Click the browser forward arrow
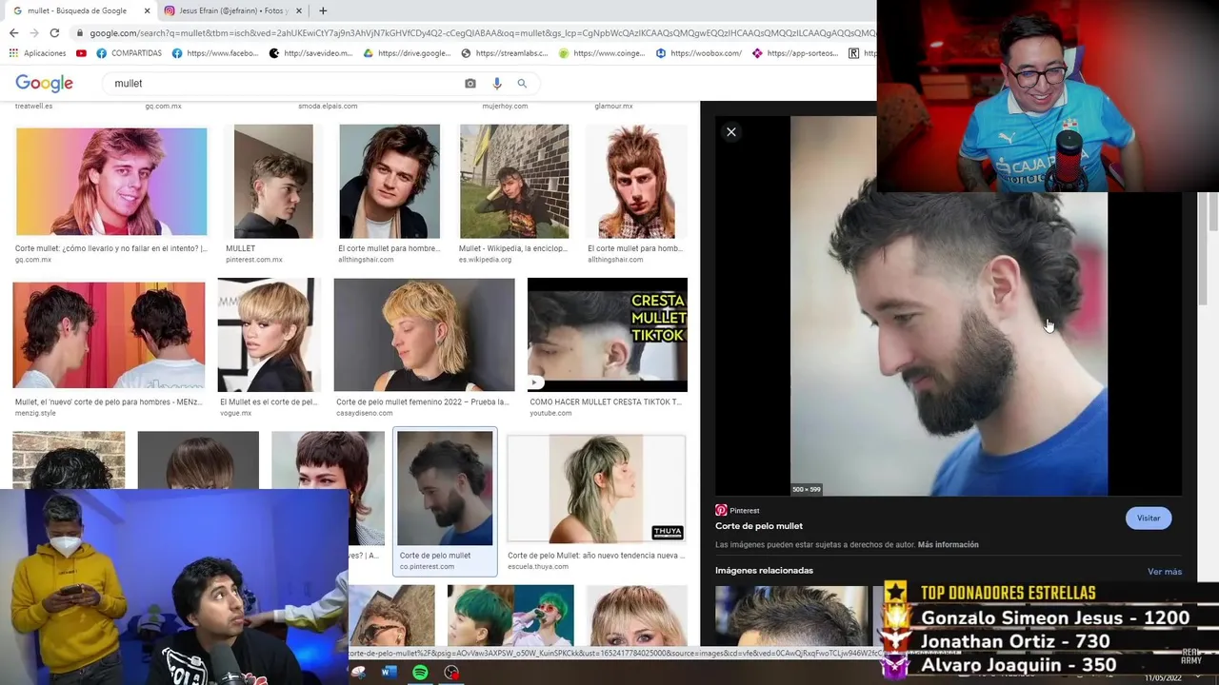This screenshot has width=1219, height=685. tap(34, 32)
